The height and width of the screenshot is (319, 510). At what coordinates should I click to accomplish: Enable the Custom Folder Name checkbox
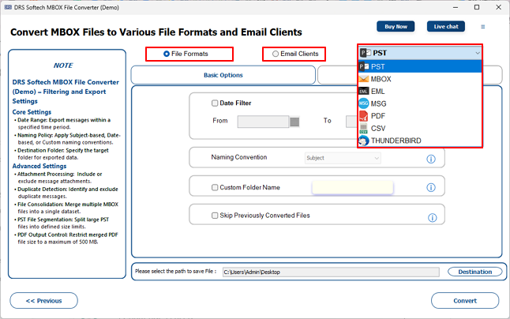215,187
